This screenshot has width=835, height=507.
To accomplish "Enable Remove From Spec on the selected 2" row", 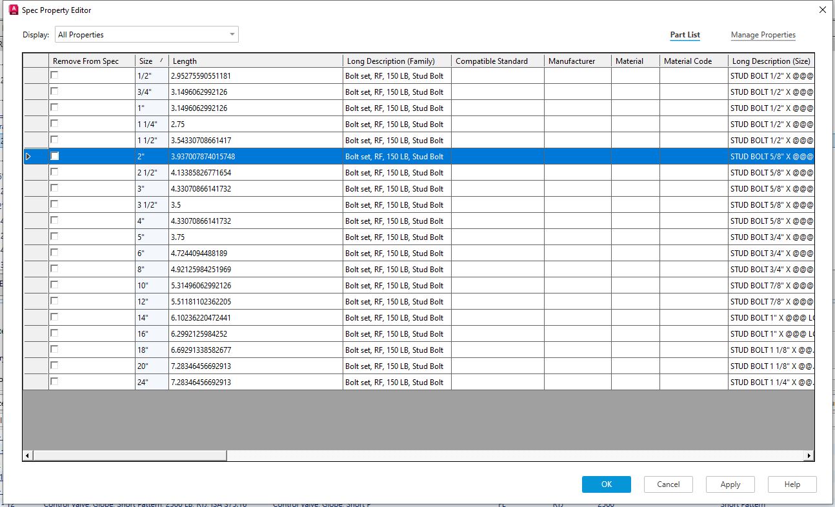I will point(55,156).
